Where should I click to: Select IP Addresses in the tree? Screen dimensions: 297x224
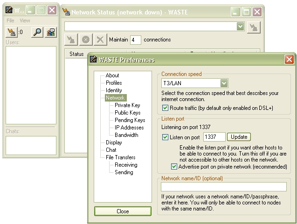129,128
